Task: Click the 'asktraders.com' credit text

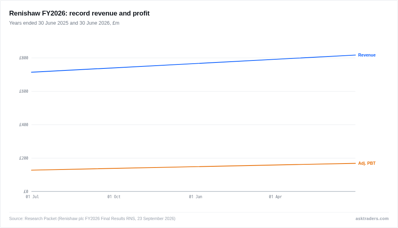Action: 372,218
